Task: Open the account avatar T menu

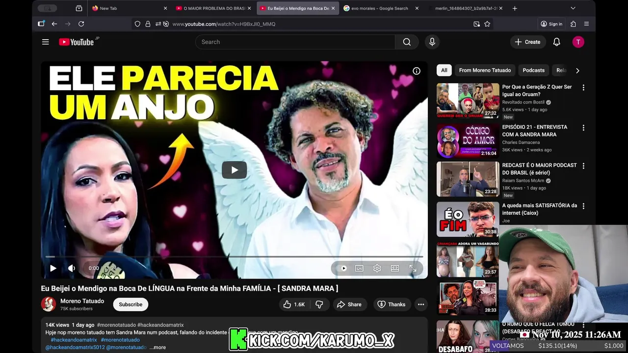Action: (578, 42)
